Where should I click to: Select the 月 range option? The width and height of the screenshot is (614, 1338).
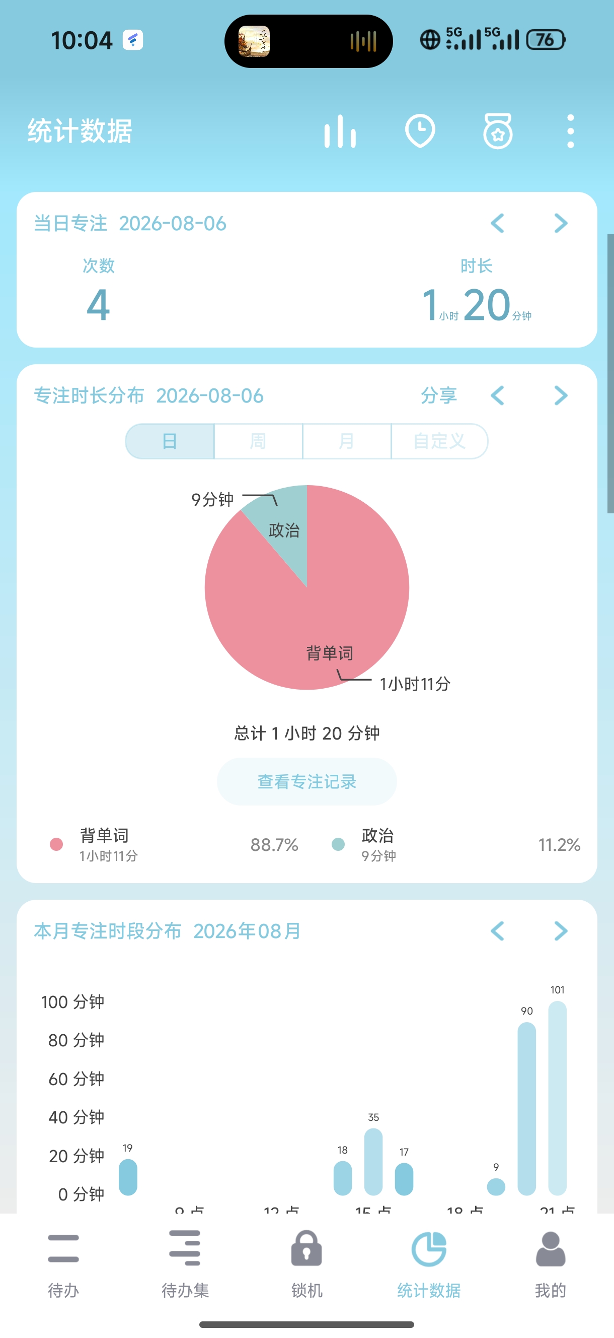click(346, 441)
